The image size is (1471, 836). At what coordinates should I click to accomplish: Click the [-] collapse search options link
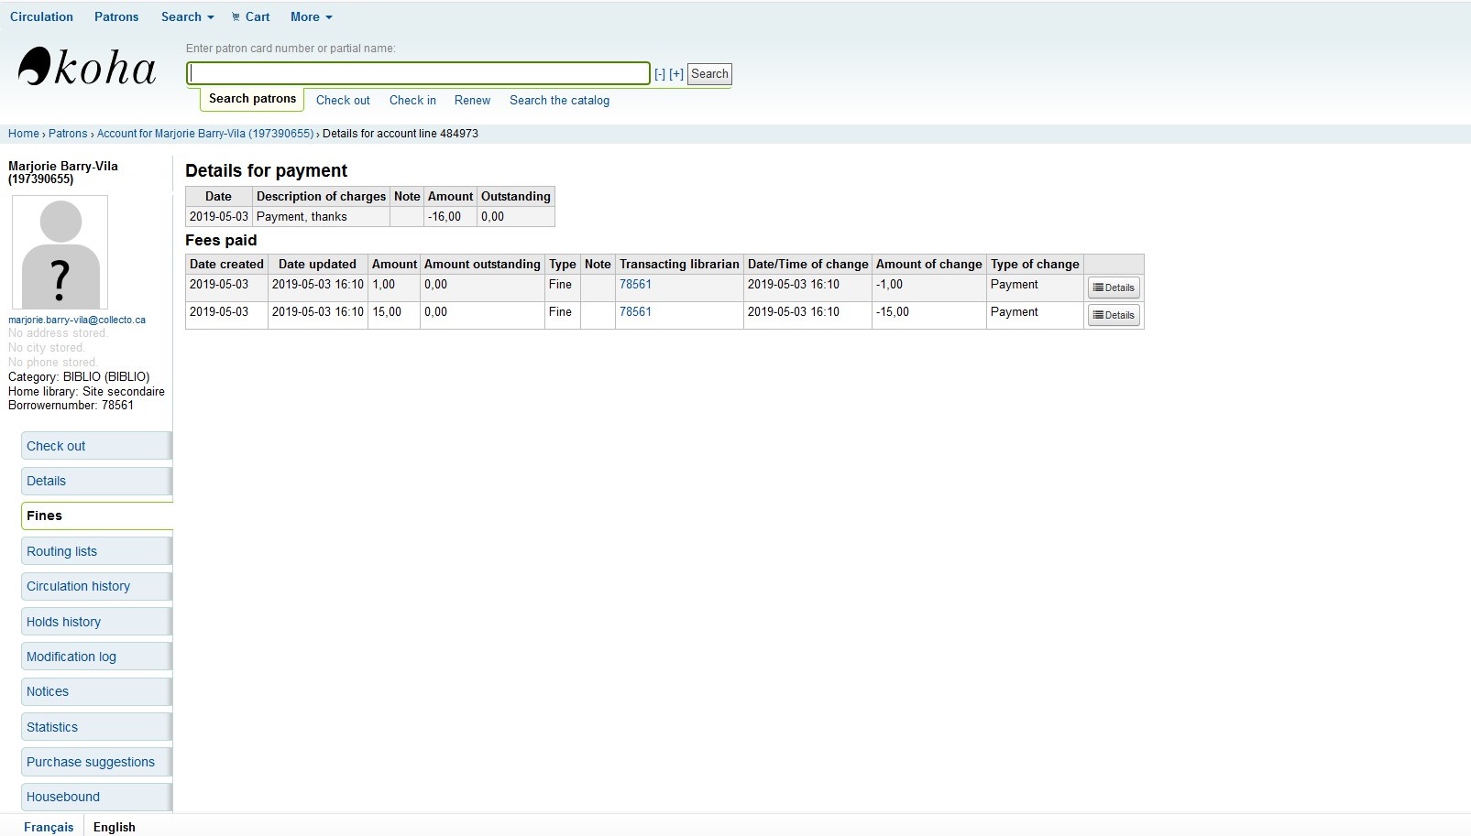(x=659, y=74)
